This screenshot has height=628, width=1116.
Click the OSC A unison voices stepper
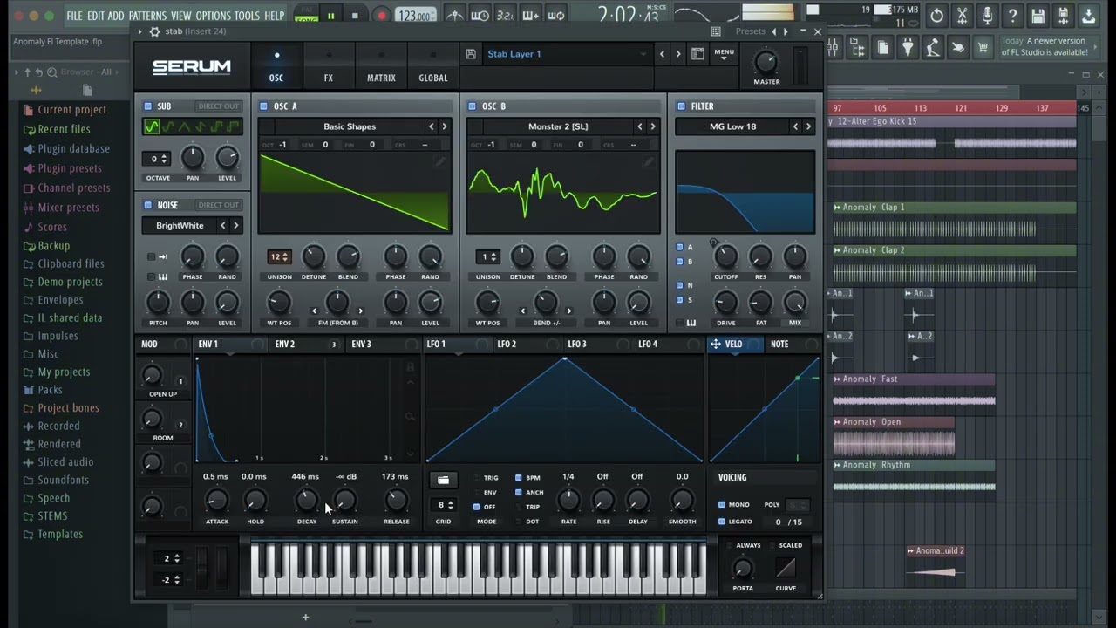click(x=279, y=256)
